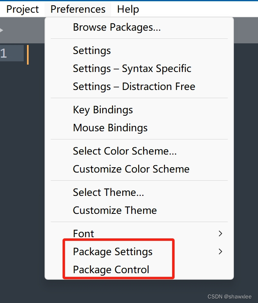Choose Settings – Distraction Free

(139, 86)
